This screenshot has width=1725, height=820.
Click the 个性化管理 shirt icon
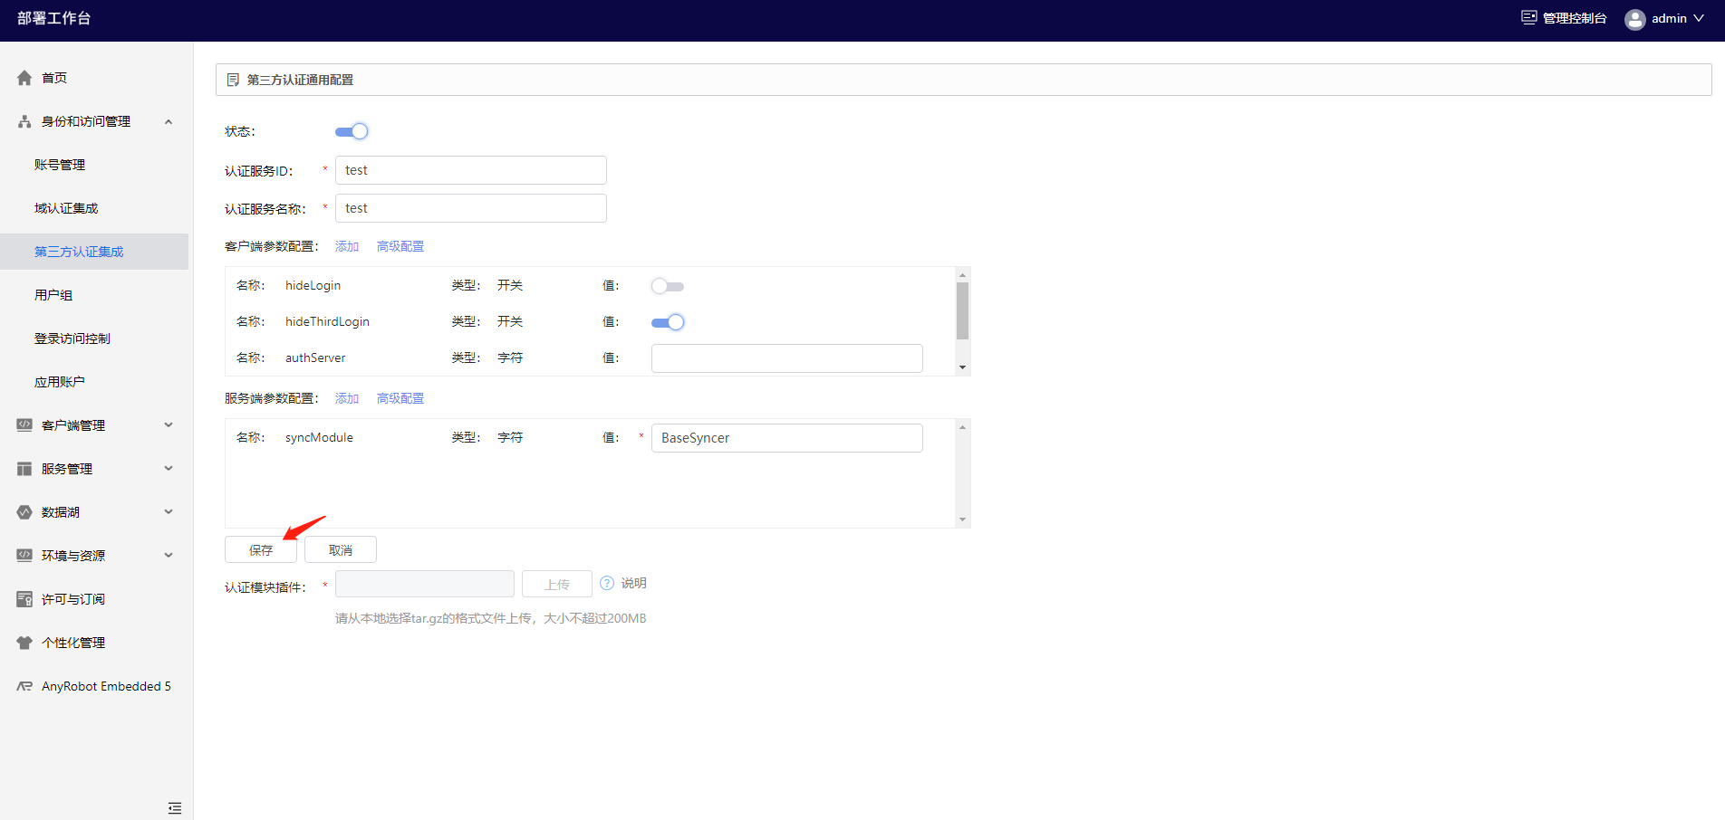coord(24,643)
